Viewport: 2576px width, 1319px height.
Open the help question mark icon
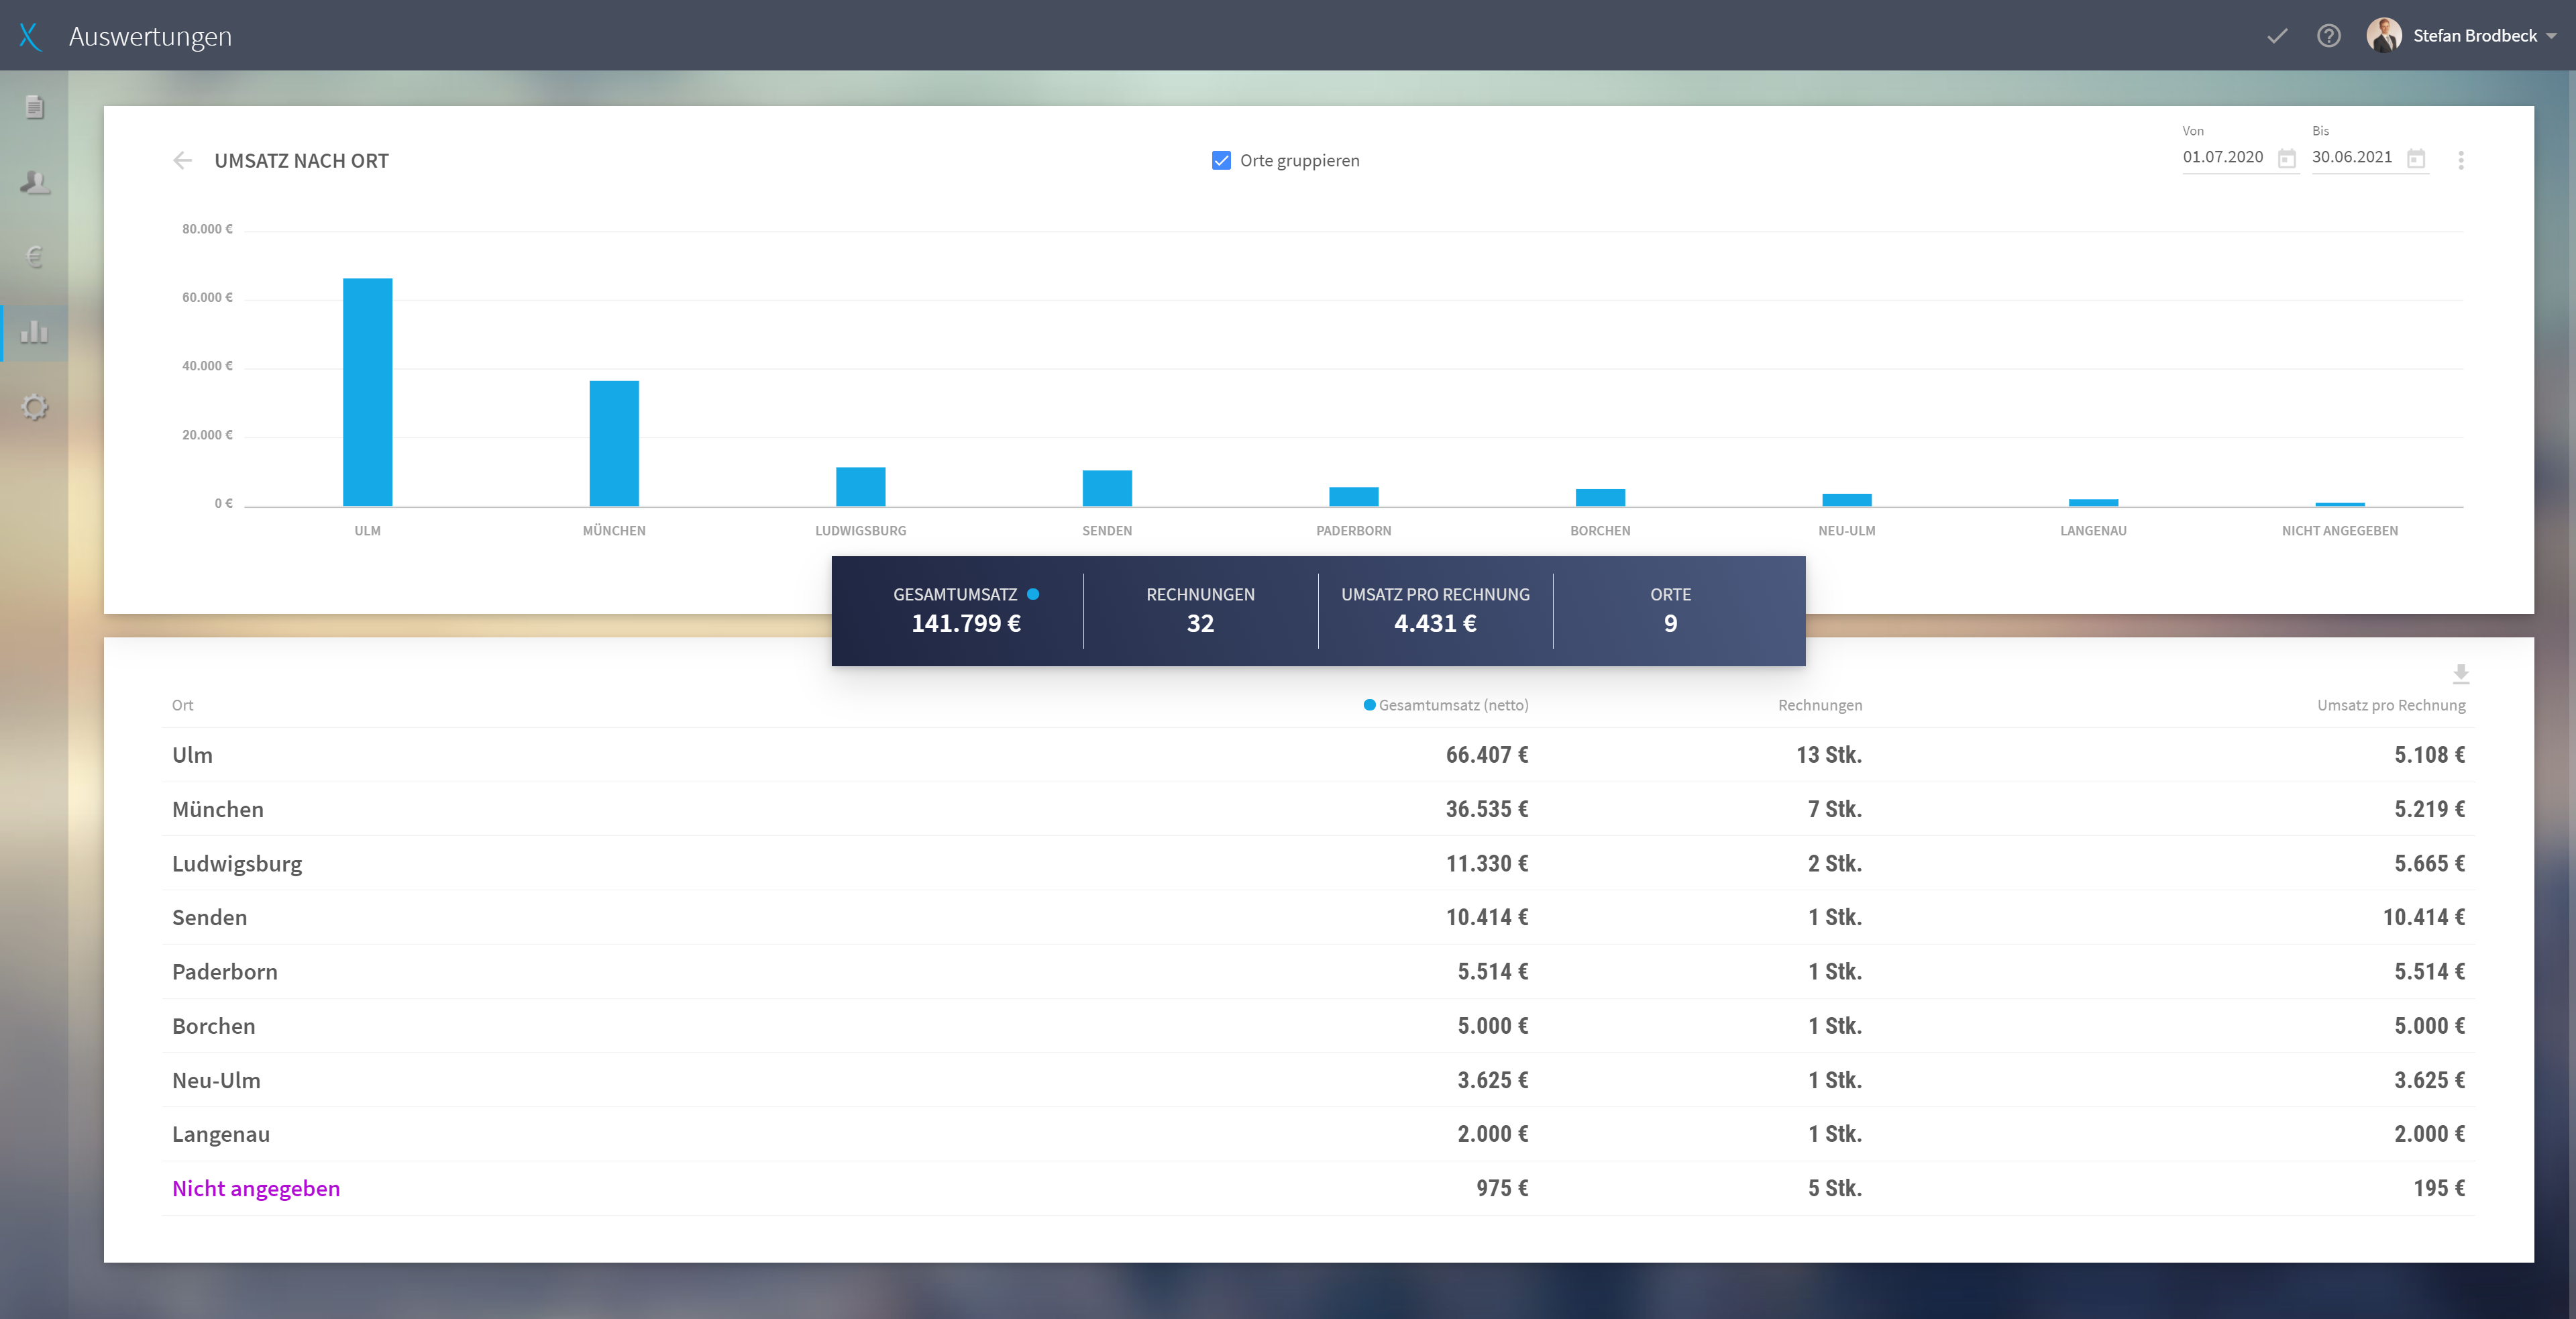coord(2329,36)
